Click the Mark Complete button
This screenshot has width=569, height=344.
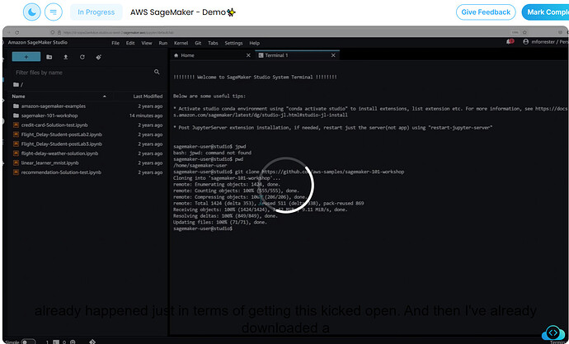(x=545, y=12)
